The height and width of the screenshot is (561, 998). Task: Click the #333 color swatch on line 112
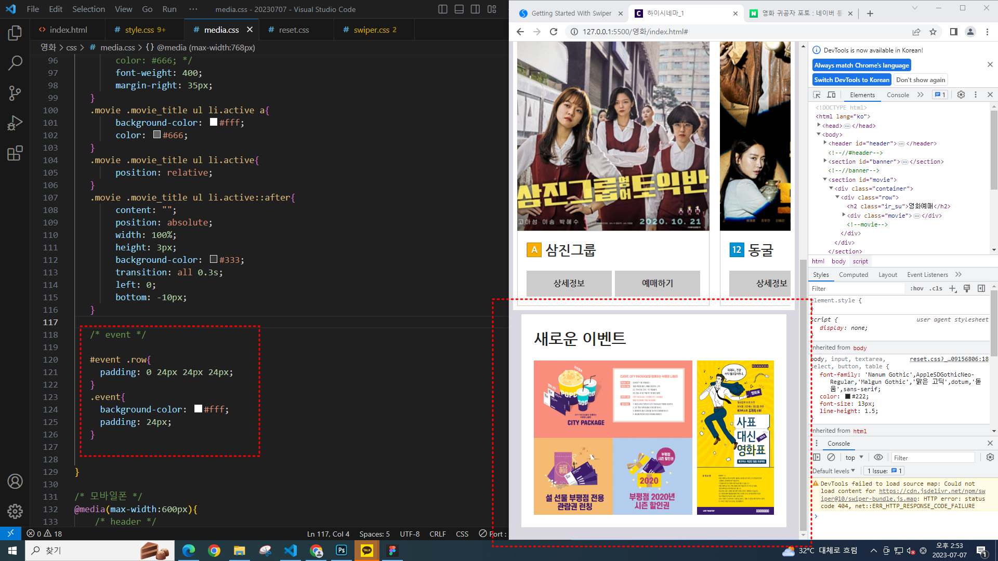tap(214, 259)
